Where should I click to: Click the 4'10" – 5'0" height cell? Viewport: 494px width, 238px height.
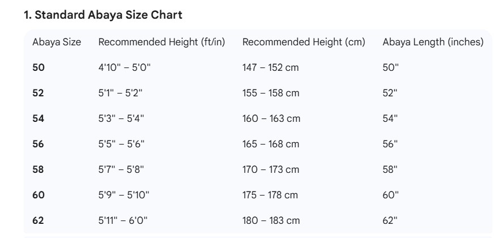tap(125, 68)
